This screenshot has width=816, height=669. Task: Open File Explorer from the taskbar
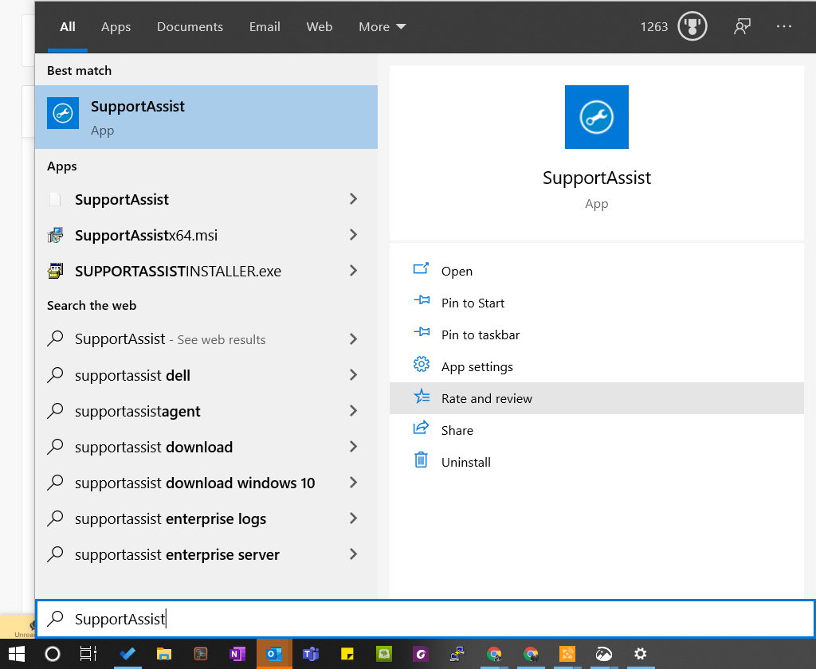click(x=164, y=653)
